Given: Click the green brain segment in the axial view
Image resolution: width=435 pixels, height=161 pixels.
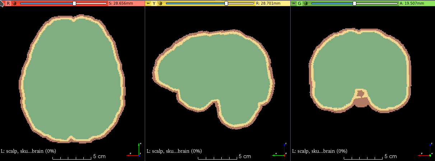Looking at the screenshot, I should tap(72, 79).
